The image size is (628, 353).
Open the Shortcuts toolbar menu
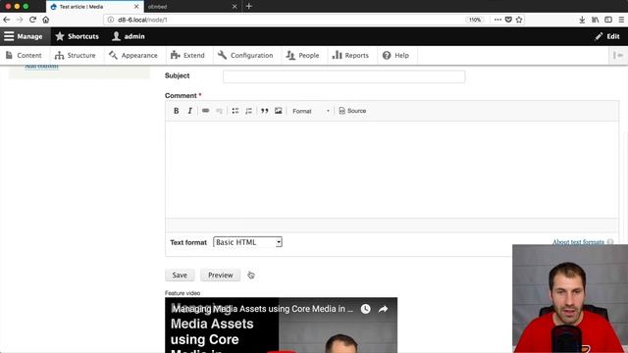click(77, 36)
